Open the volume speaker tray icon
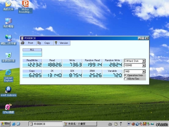The image size is (169, 127). (133, 124)
